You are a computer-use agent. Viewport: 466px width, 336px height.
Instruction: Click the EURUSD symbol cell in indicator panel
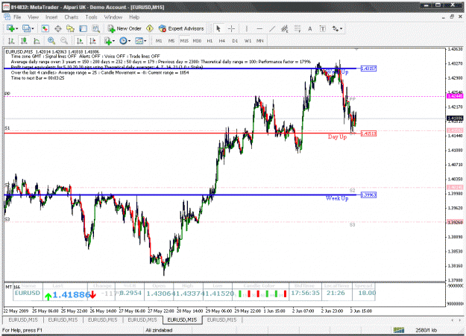tap(28, 293)
